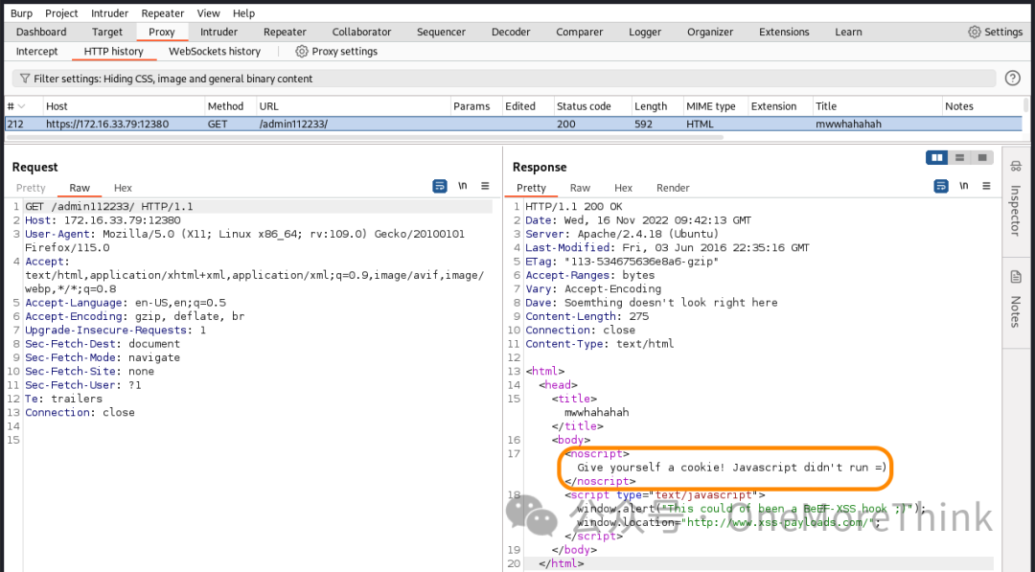Click 'Server: Apache/2.4.18 (Ubuntu)' header line
The height and width of the screenshot is (572, 1035).
pos(622,234)
